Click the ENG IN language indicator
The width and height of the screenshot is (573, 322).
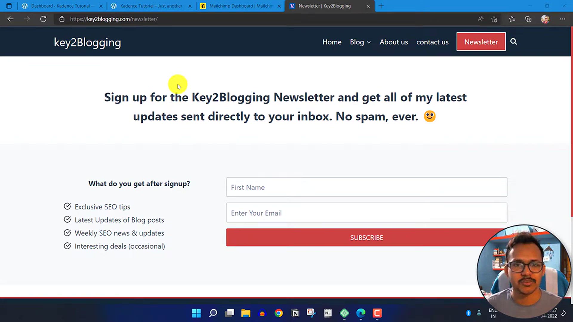pyautogui.click(x=493, y=313)
